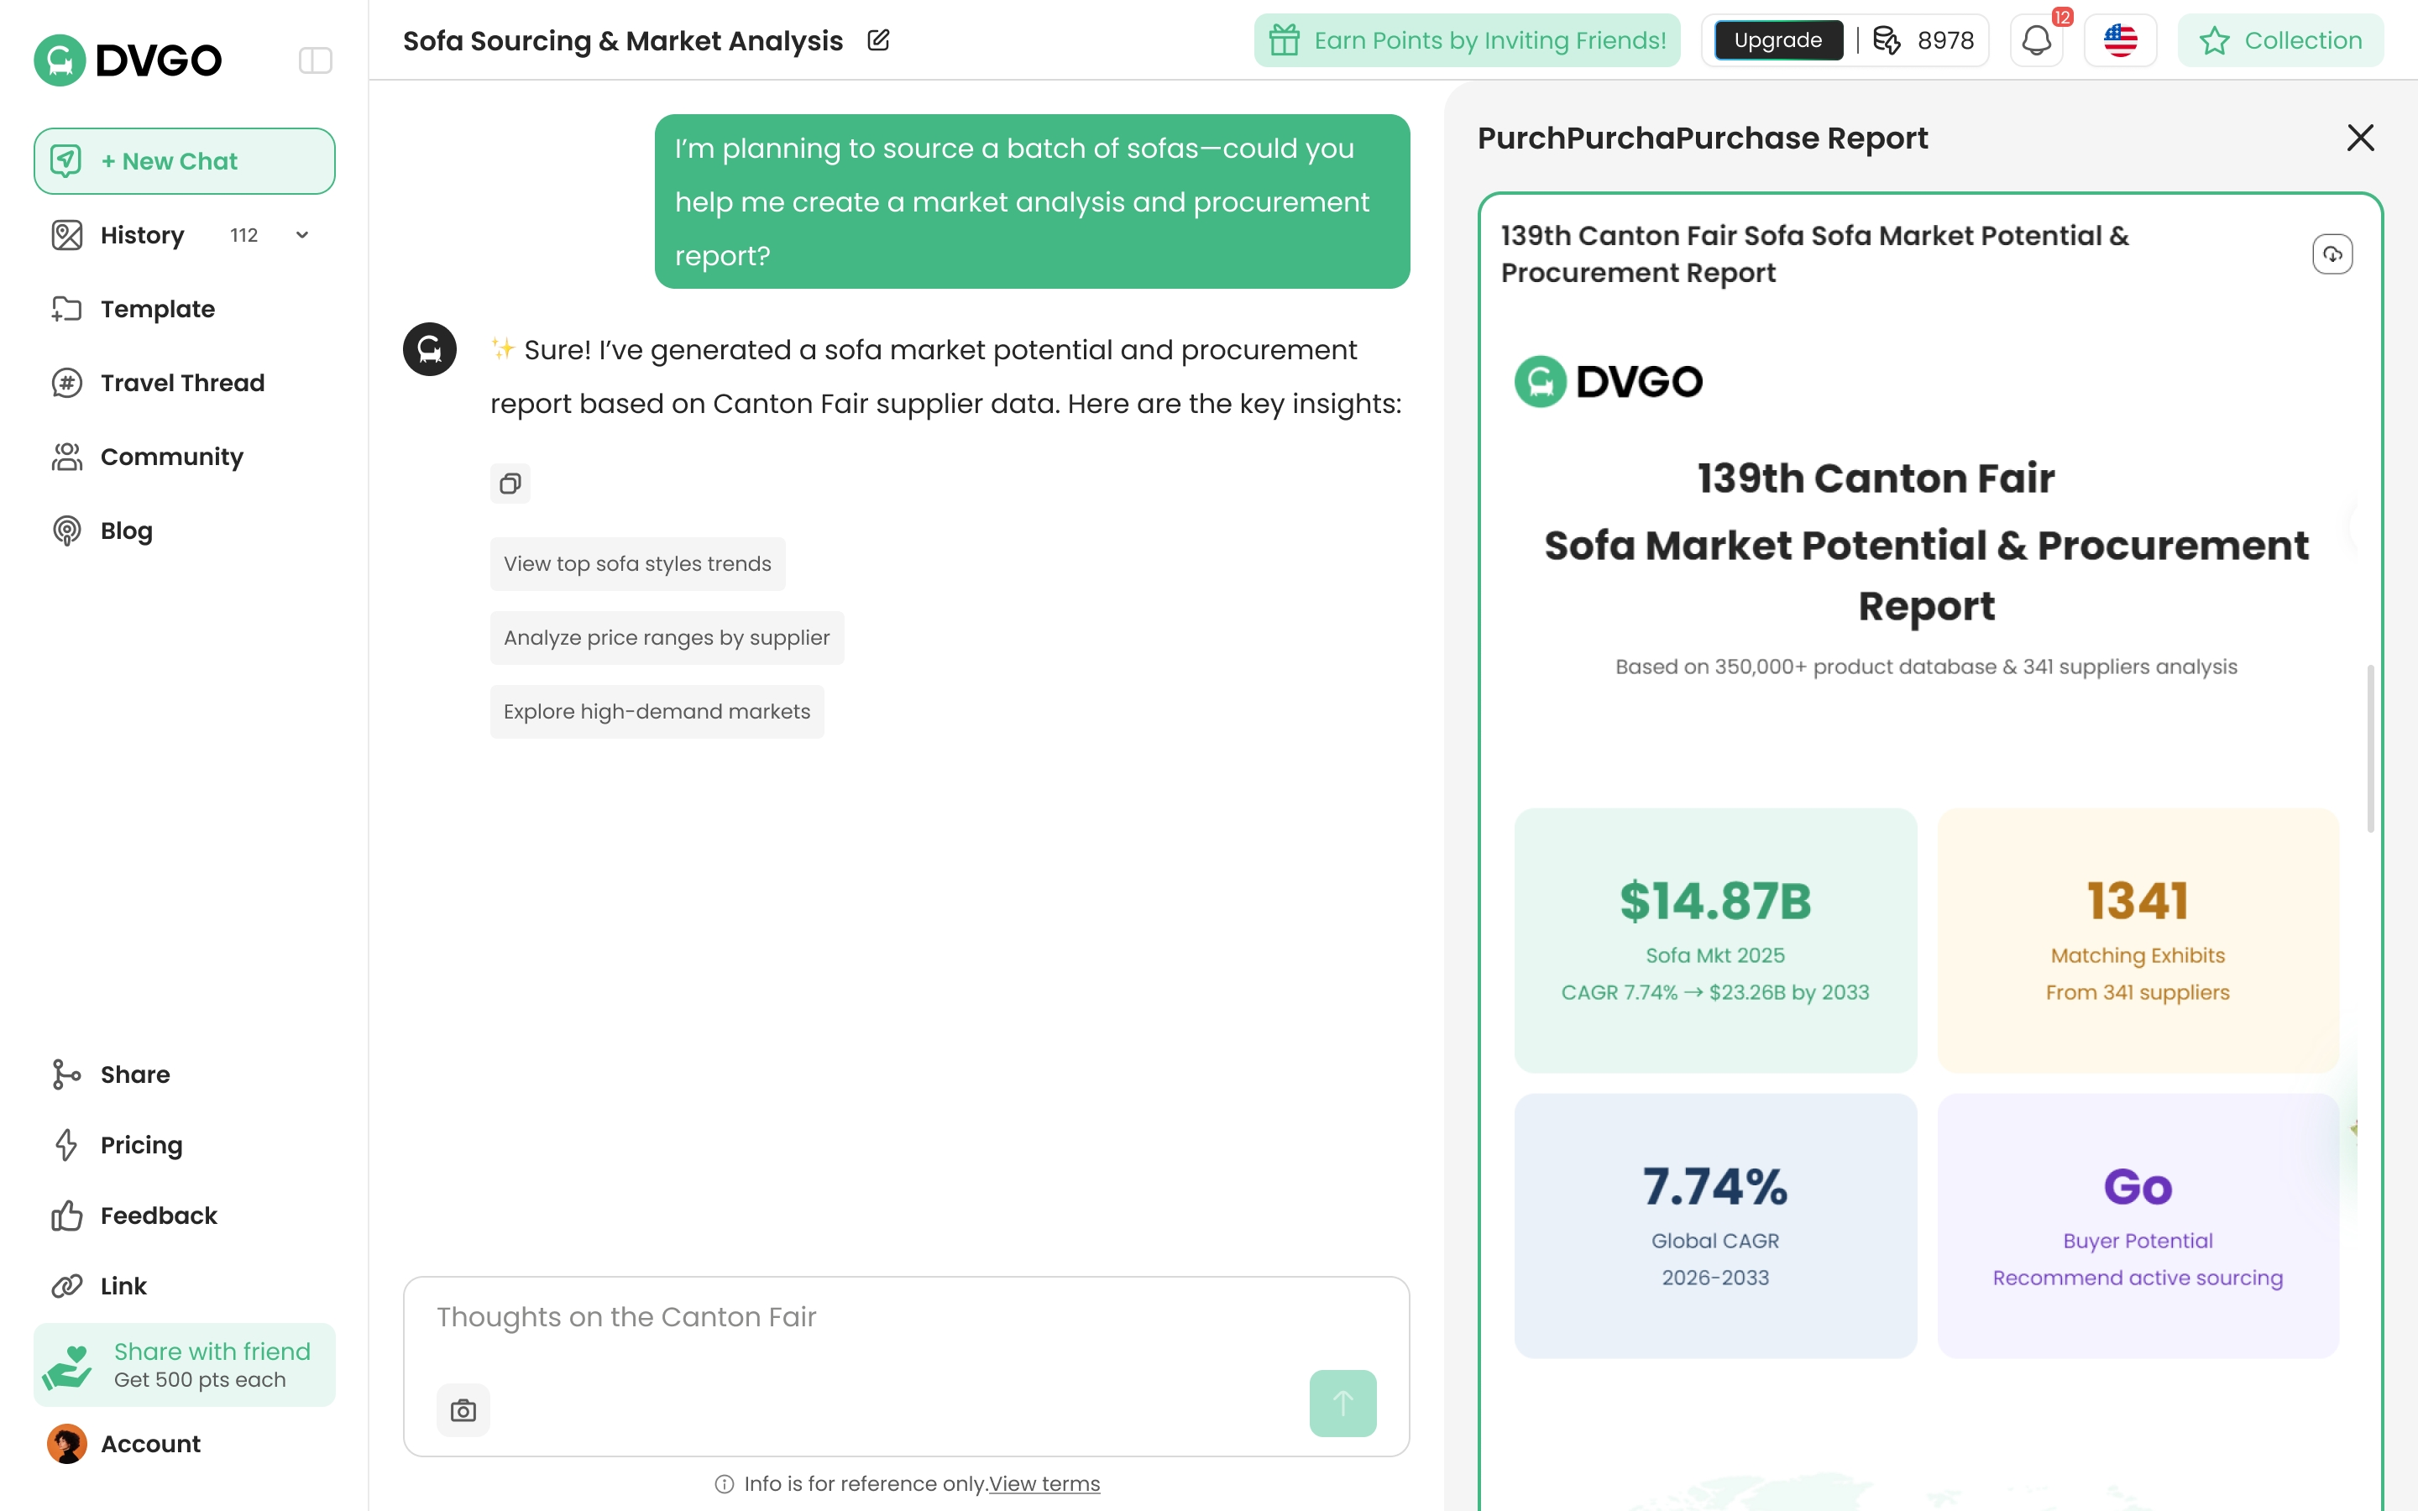Click the Share with friend heart-hand icon
This screenshot has width=2418, height=1511.
coord(67,1366)
